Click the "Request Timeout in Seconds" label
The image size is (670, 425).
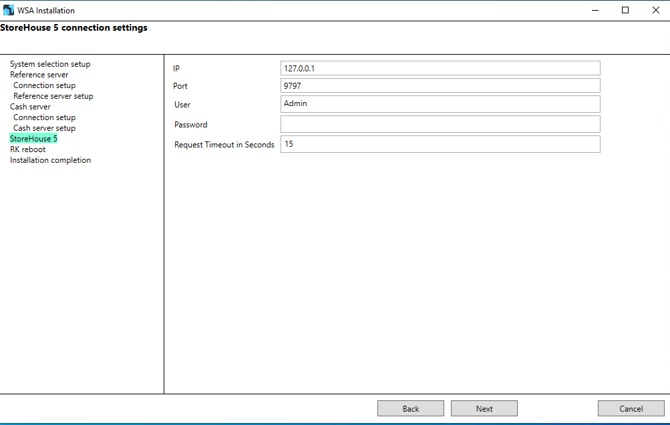224,145
